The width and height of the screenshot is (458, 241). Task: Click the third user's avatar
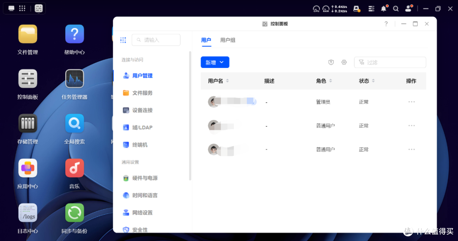pos(213,150)
